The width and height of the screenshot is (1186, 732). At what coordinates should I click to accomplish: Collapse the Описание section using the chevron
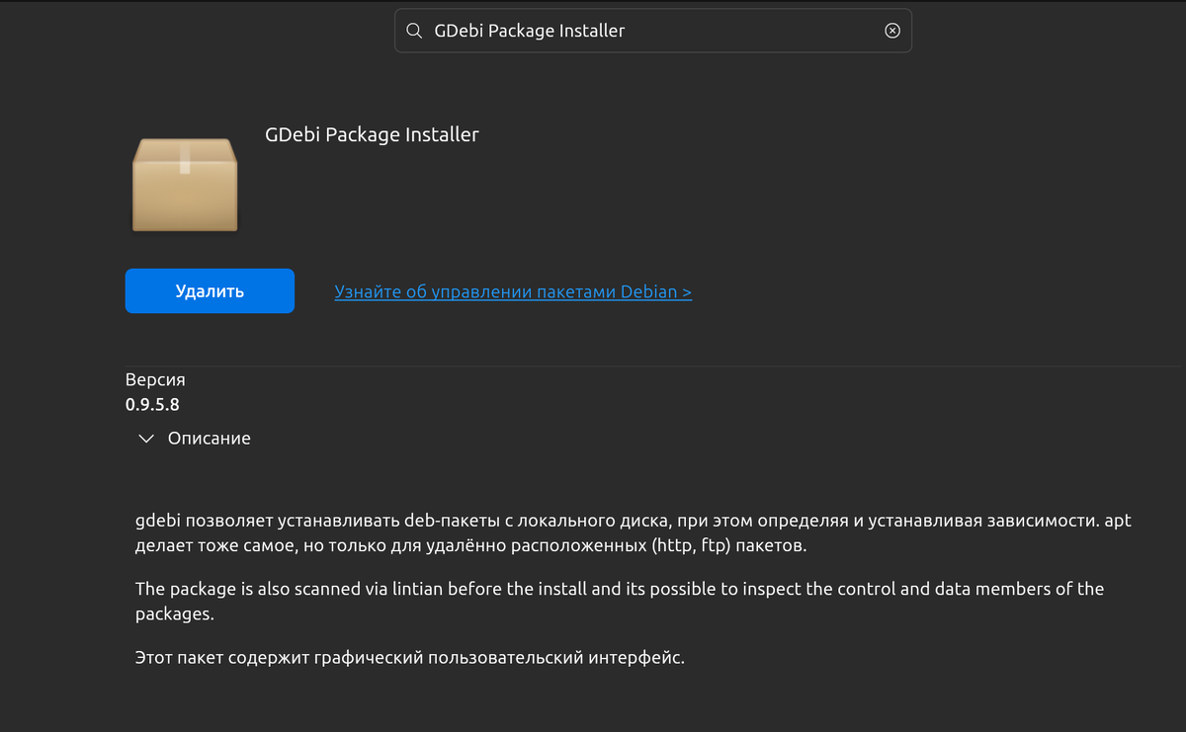(146, 439)
